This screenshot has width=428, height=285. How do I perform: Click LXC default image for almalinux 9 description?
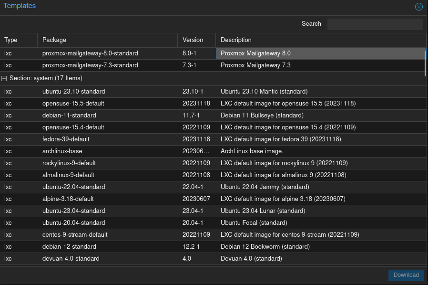pyautogui.click(x=283, y=175)
